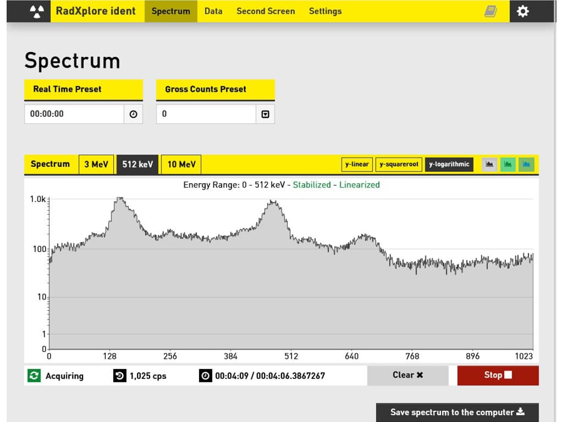Click the elapsed time clock icon
This screenshot has height=422, width=563.
pos(205,376)
